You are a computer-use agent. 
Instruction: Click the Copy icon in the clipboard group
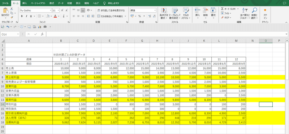12,13
